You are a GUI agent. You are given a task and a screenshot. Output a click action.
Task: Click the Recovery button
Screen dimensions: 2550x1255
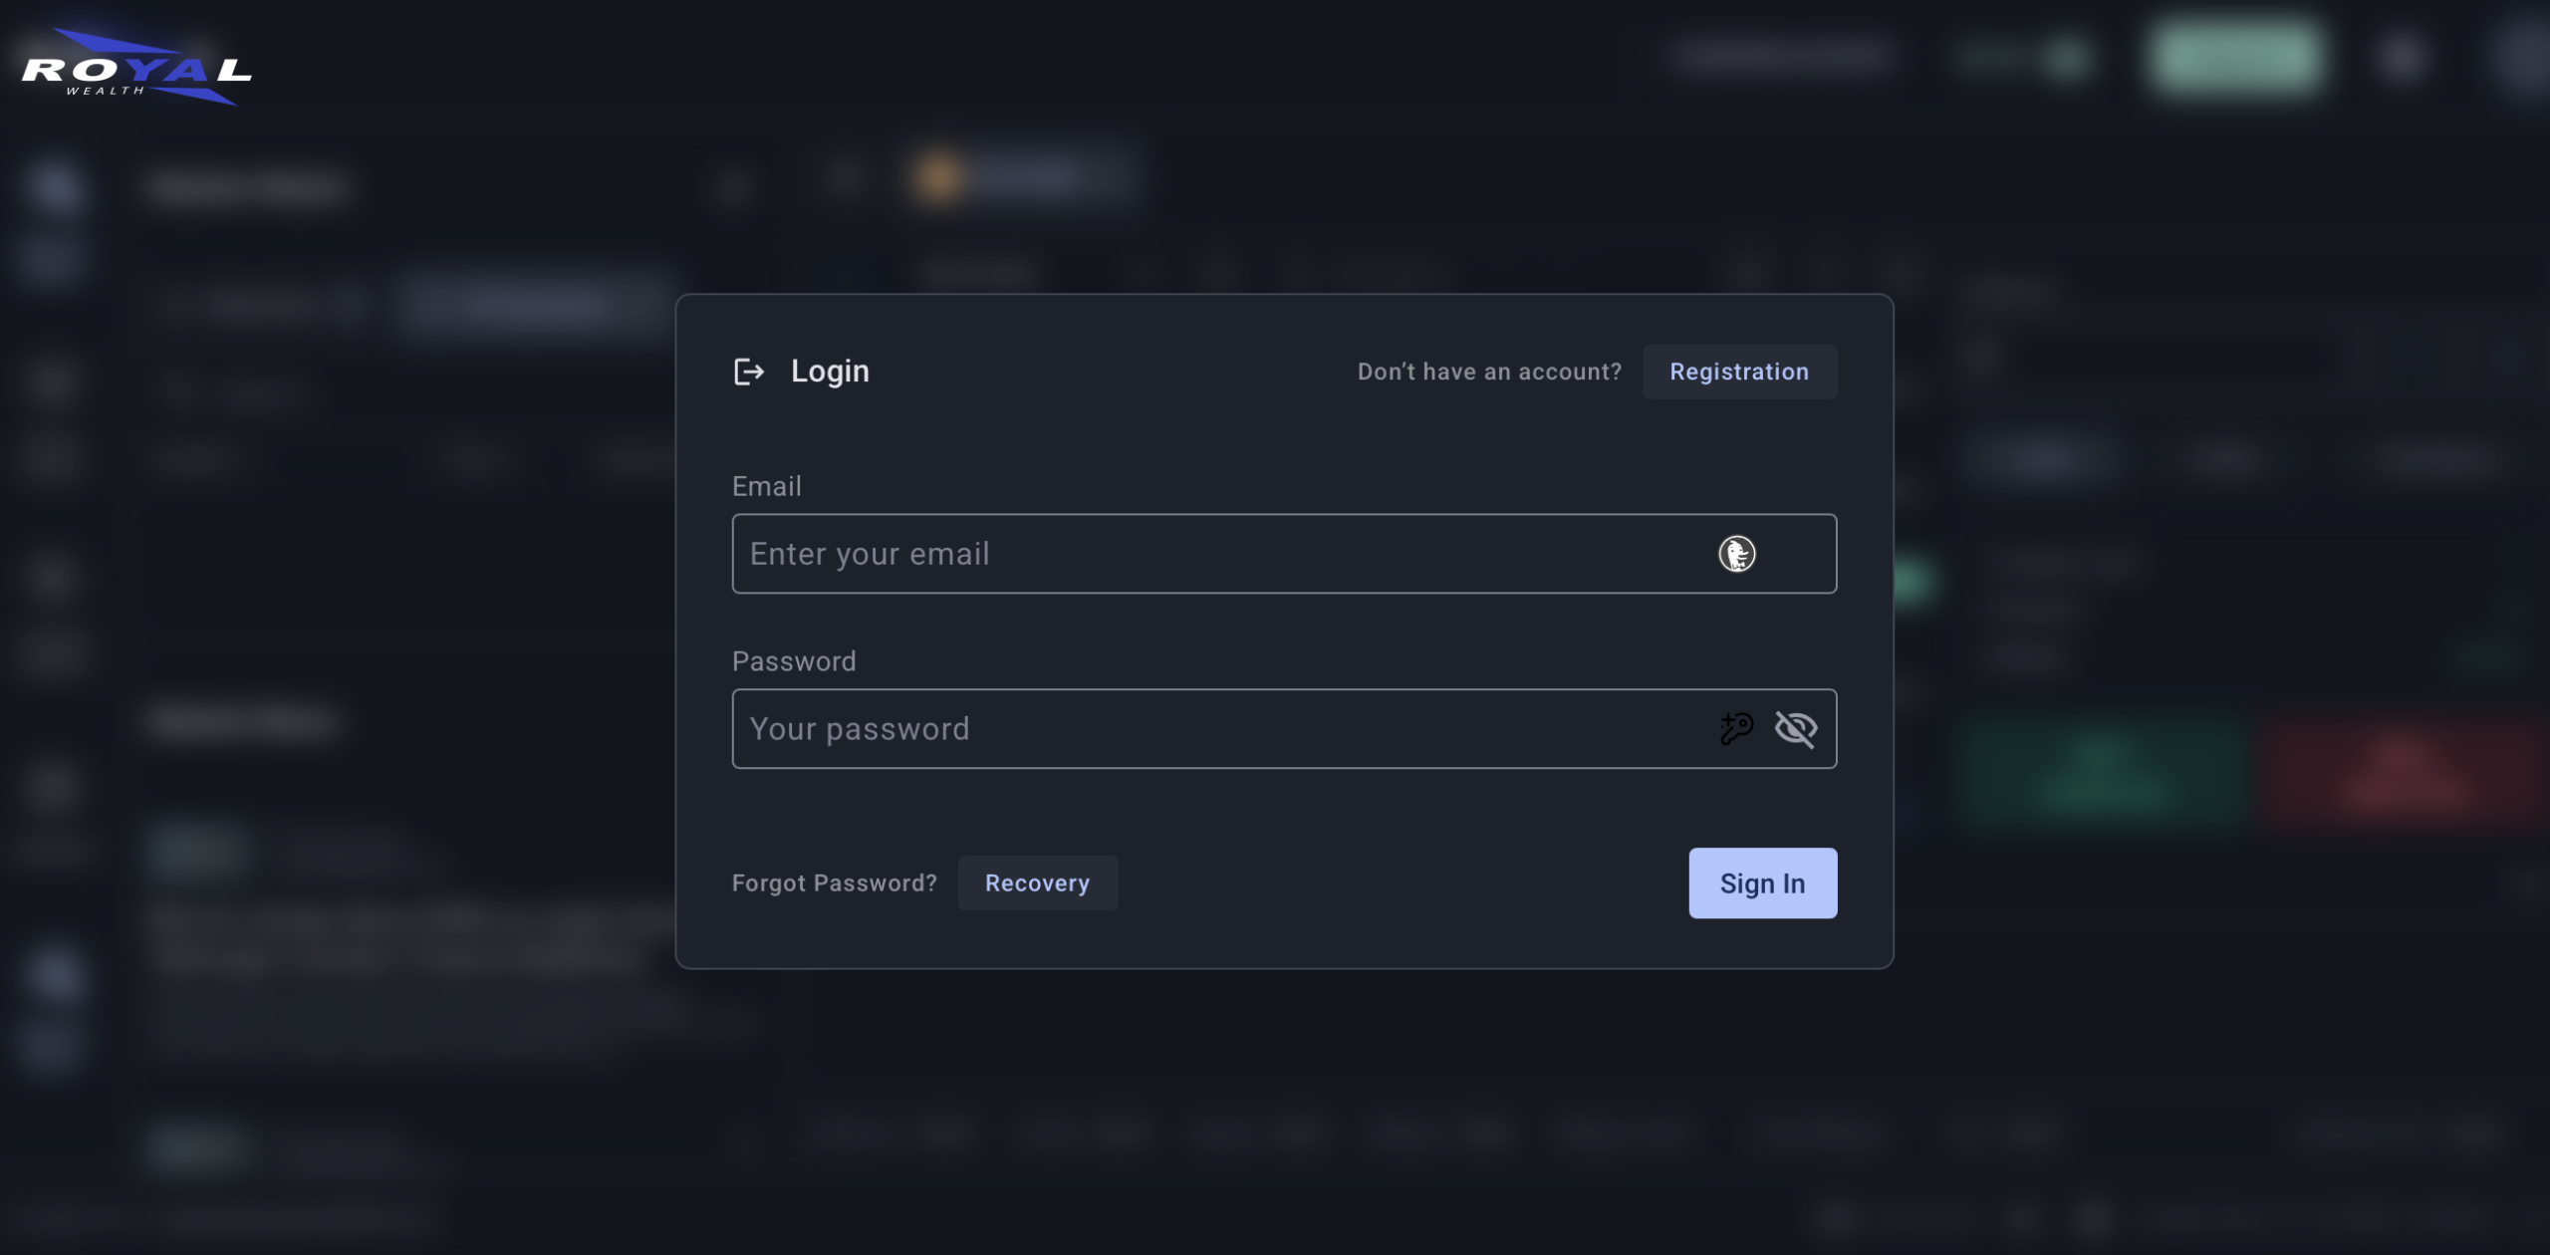point(1037,882)
